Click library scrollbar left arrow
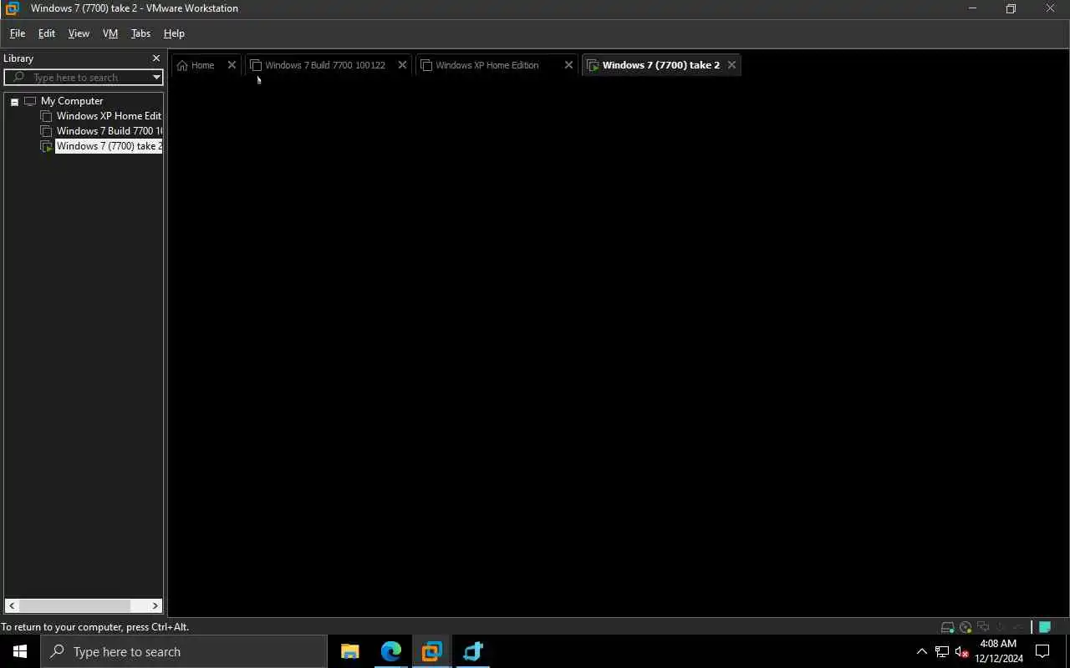Viewport: 1070px width, 668px height. pyautogui.click(x=12, y=606)
